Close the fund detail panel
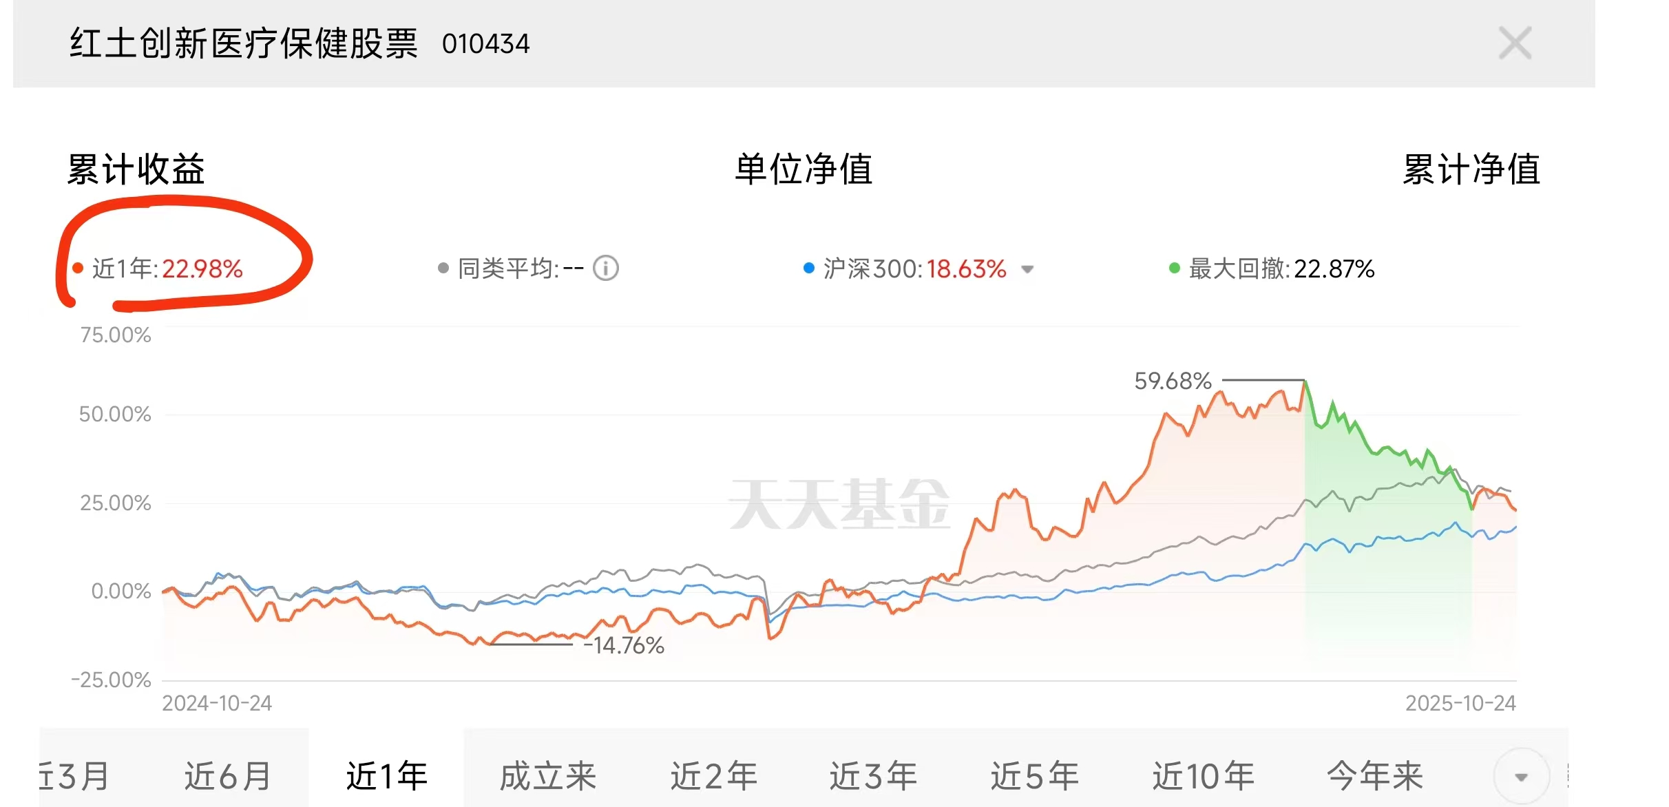 pos(1515,43)
